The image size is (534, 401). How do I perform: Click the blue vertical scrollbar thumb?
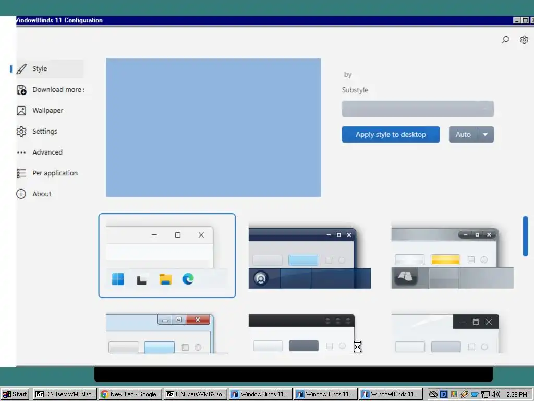526,236
